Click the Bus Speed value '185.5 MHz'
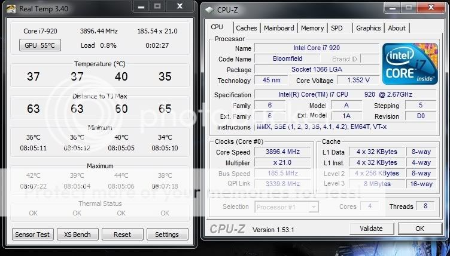The width and height of the screenshot is (450, 256). 282,173
